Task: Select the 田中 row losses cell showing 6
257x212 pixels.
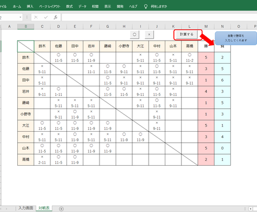Action: pyautogui.click(x=222, y=80)
